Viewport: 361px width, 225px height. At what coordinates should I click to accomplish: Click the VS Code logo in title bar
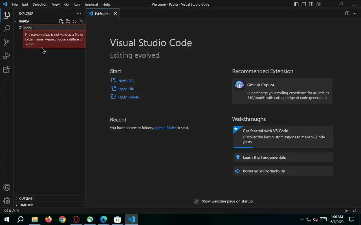[5, 4]
